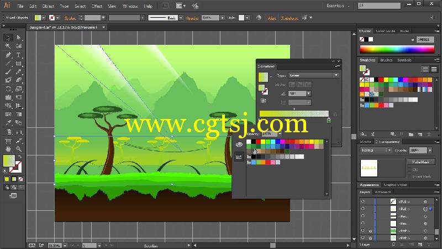442x249 pixels.
Task: Click the Transform link in control bar
Action: pyautogui.click(x=290, y=18)
